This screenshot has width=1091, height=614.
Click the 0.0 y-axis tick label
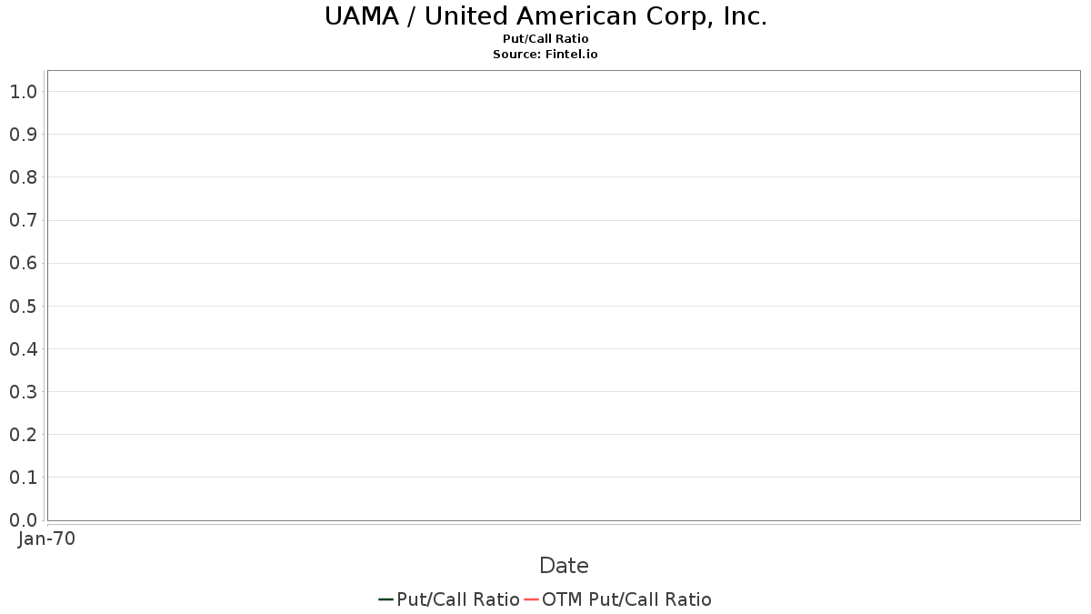23,520
